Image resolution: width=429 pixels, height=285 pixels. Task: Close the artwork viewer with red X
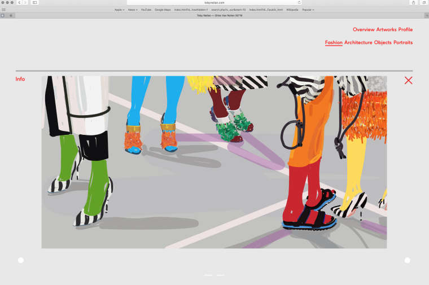409,80
